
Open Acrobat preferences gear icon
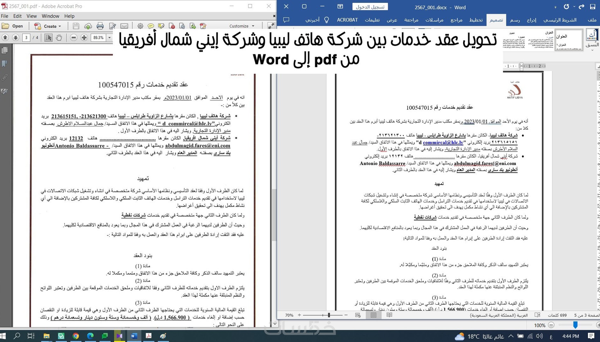click(140, 26)
